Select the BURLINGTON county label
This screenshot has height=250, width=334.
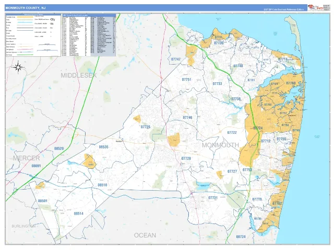coord(23,226)
